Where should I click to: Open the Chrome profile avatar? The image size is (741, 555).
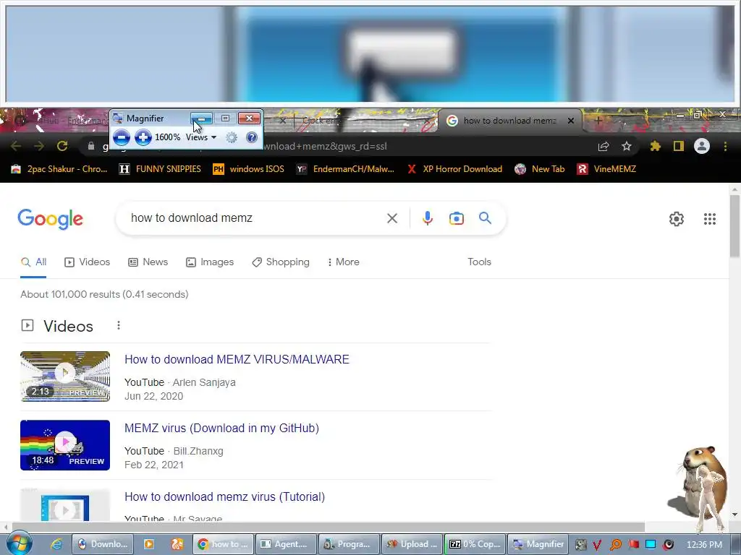(x=702, y=146)
